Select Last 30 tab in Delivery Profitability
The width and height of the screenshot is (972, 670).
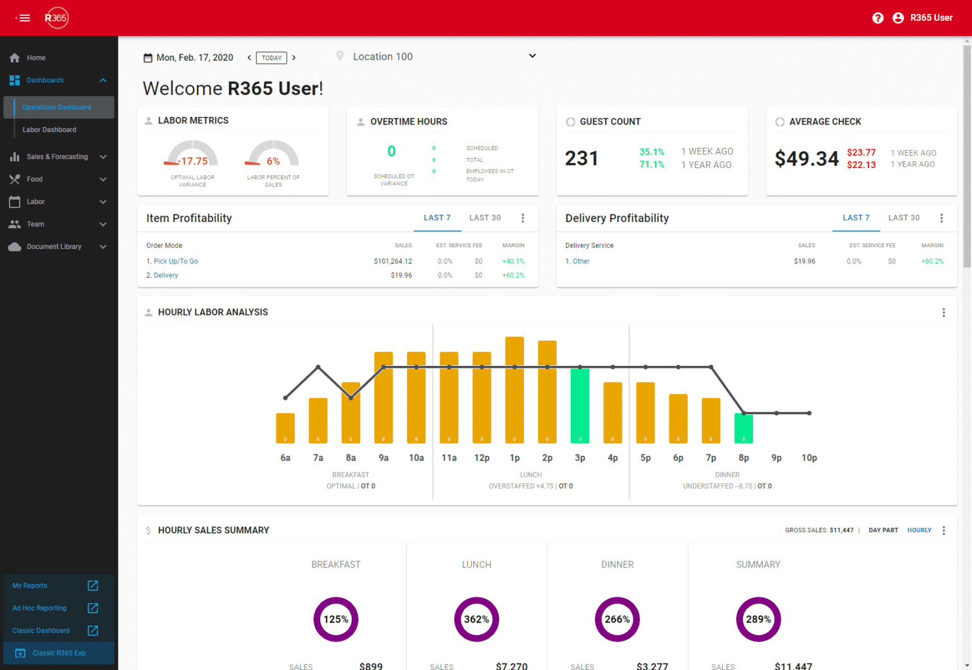click(x=904, y=217)
